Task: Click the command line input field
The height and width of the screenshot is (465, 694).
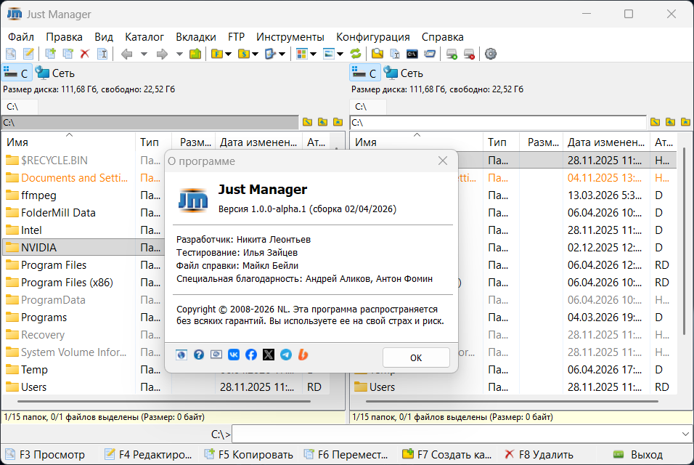Action: 456,434
